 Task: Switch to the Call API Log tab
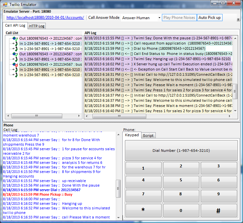15,25
